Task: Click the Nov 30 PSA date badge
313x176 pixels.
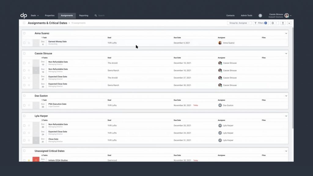Action: point(43,105)
